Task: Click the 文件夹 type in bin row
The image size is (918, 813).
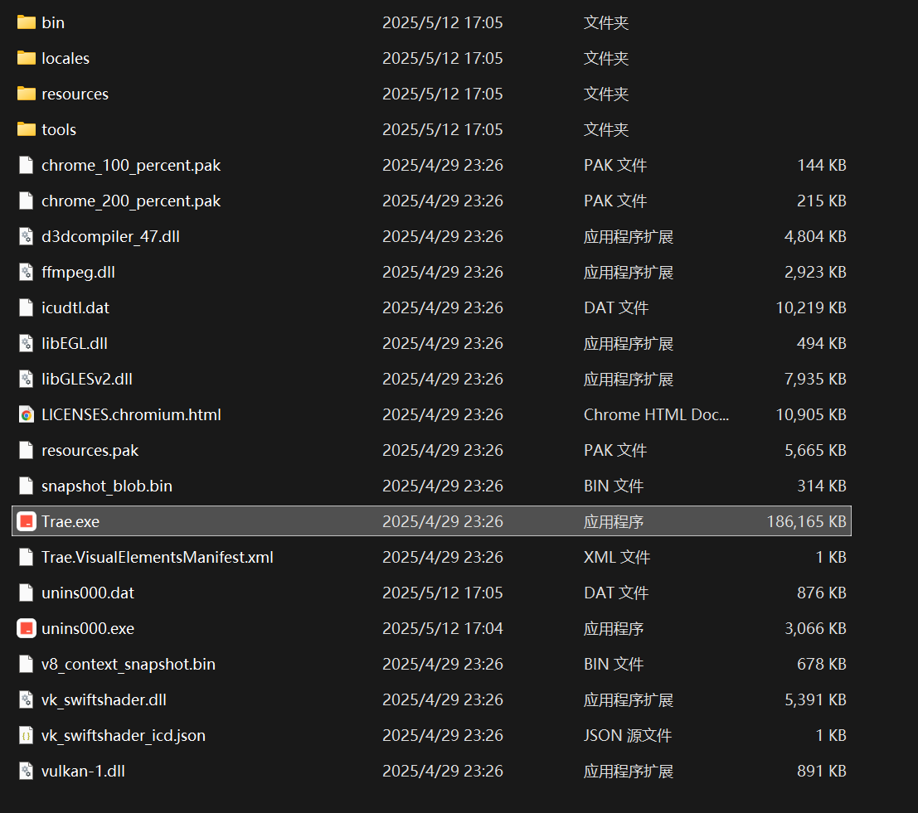Action: pyautogui.click(x=606, y=22)
